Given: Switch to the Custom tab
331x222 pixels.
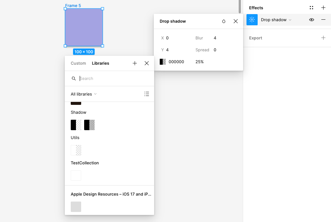Looking at the screenshot, I should (x=78, y=63).
